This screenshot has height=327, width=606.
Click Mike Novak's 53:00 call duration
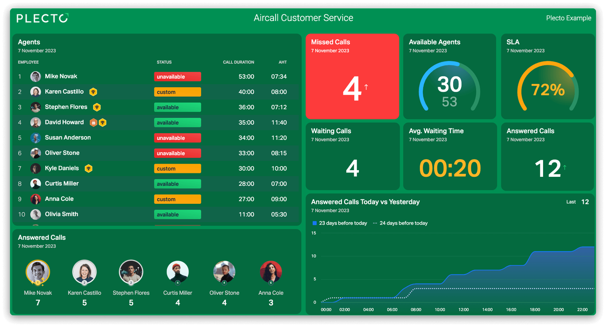(x=246, y=77)
